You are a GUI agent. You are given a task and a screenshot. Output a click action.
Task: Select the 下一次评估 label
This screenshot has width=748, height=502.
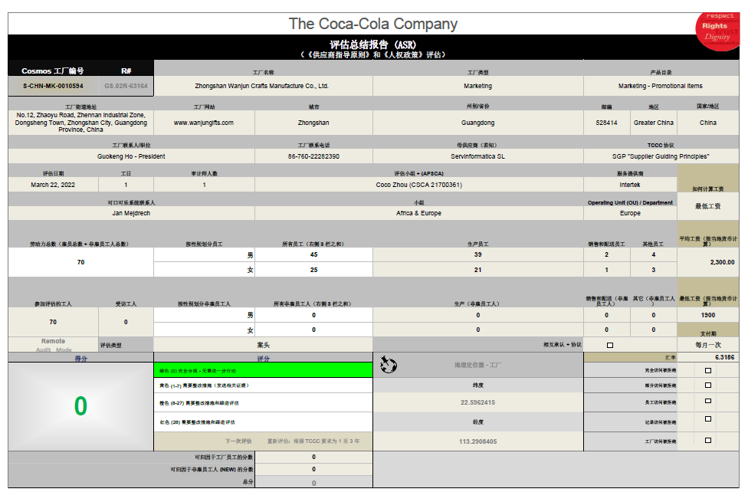tap(238, 441)
